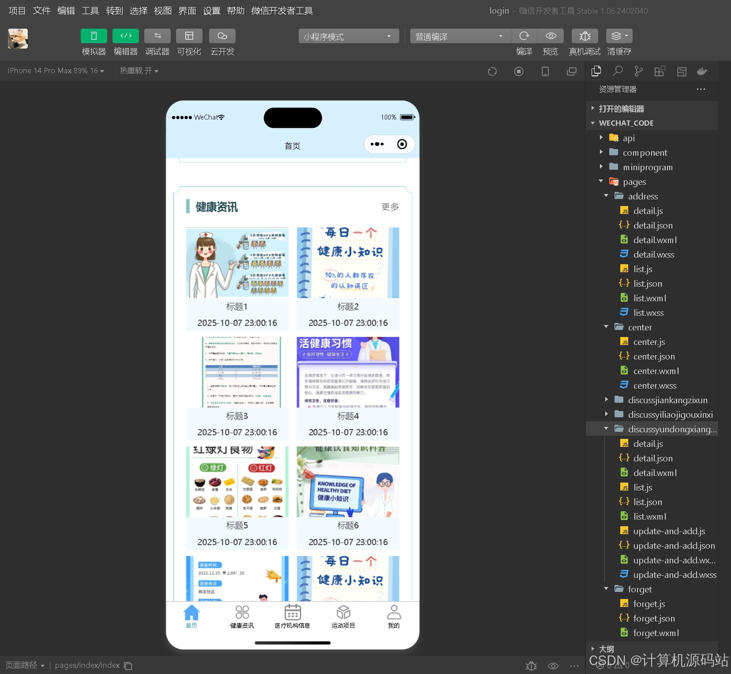This screenshot has height=674, width=731.
Task: Toggle the visualization panel button
Action: pos(189,36)
